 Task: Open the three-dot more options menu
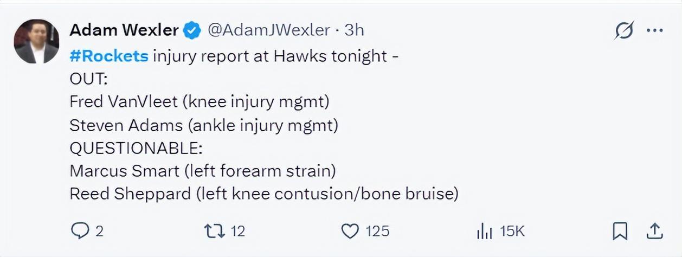click(x=655, y=31)
